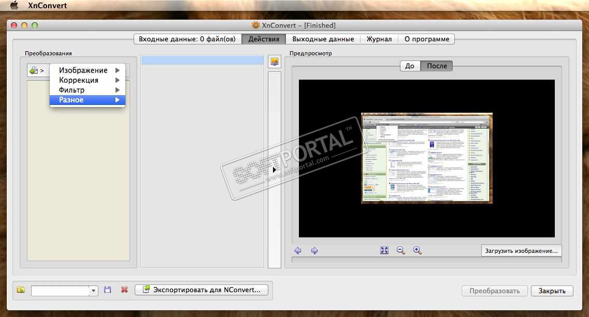The height and width of the screenshot is (317, 589).
Task: Go to previous preview image arrow
Action: 298,251
